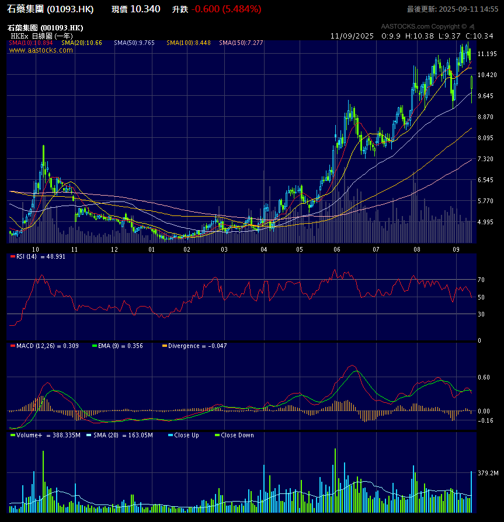Click the chart date 11/09/2025
Viewport: 504px width, 522px height.
(352, 36)
